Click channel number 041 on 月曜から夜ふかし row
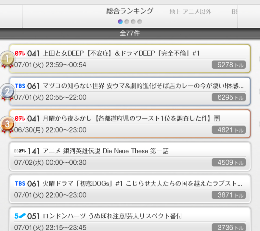The width and height of the screenshot is (260, 231). pos(33,119)
